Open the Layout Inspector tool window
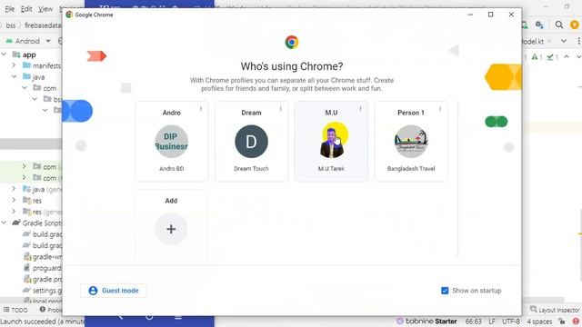Image resolution: width=582 pixels, height=327 pixels. point(555,310)
